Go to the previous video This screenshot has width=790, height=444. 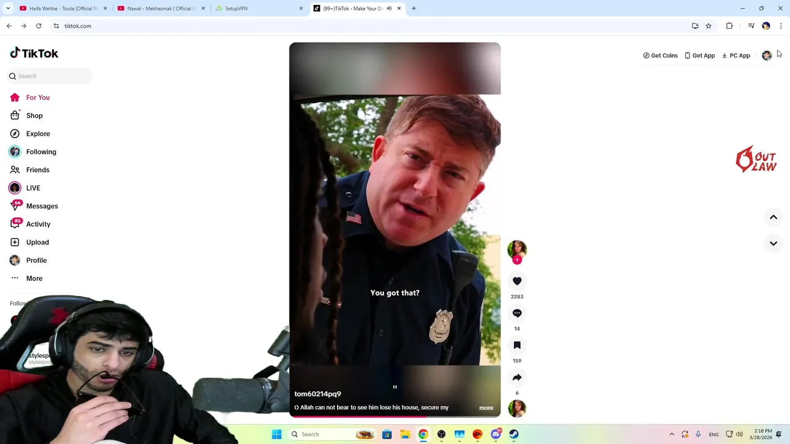click(x=773, y=217)
